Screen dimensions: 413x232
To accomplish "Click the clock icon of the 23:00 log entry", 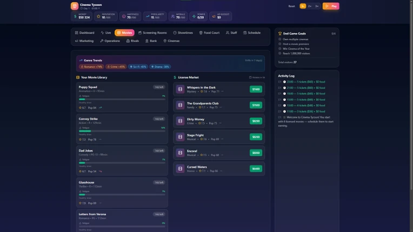I will [x=284, y=81].
